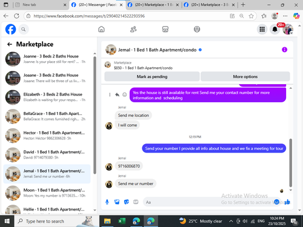
Task: Open the browser zoom icon in address bar
Action: [x=242, y=16]
